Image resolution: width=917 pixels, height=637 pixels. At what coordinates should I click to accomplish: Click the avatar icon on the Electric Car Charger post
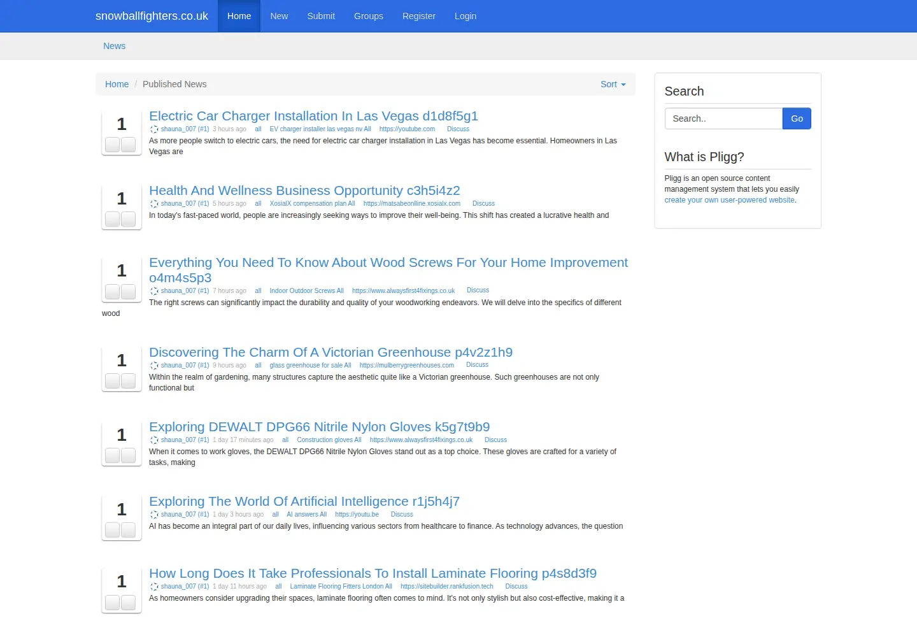pos(154,129)
